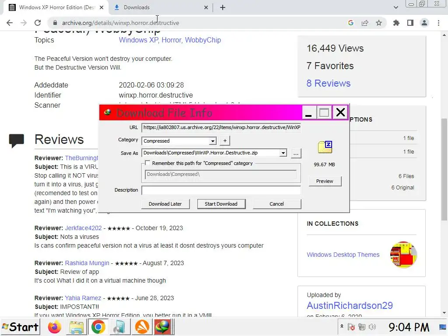The image size is (448, 336).
Task: Browse save location with ellipsis button
Action: click(x=296, y=154)
